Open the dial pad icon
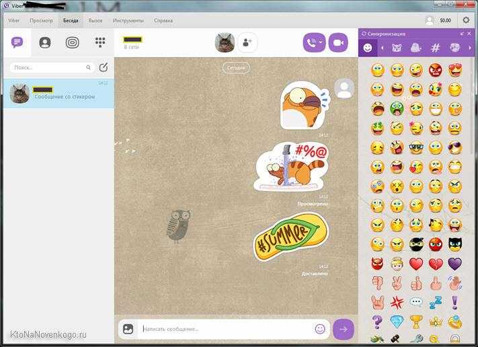The image size is (478, 347). coord(100,42)
